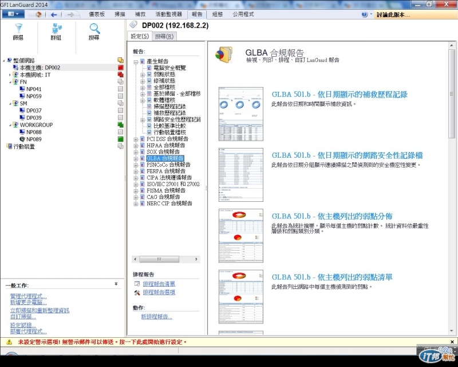Click the report pane vertical scrollbar thumb
This screenshot has height=367, width=458.
pyautogui.click(x=451, y=95)
